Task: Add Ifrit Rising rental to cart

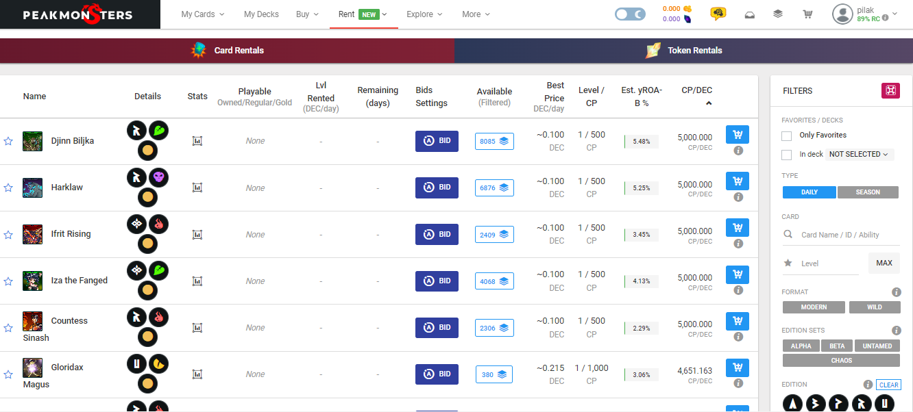Action: (738, 228)
